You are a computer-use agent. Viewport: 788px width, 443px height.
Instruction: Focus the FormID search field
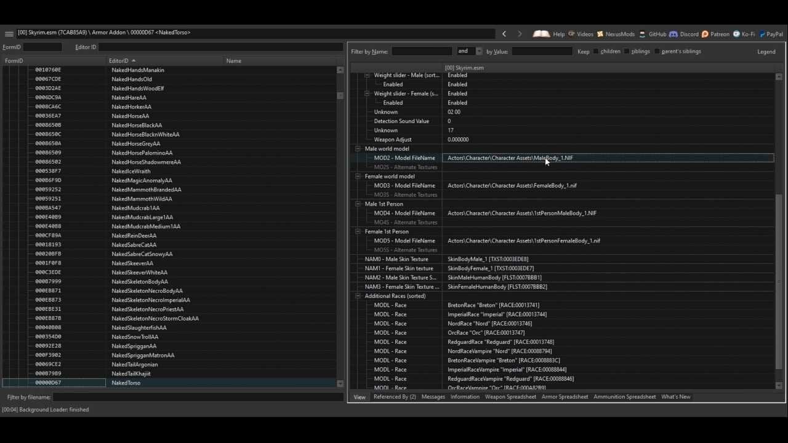point(42,47)
